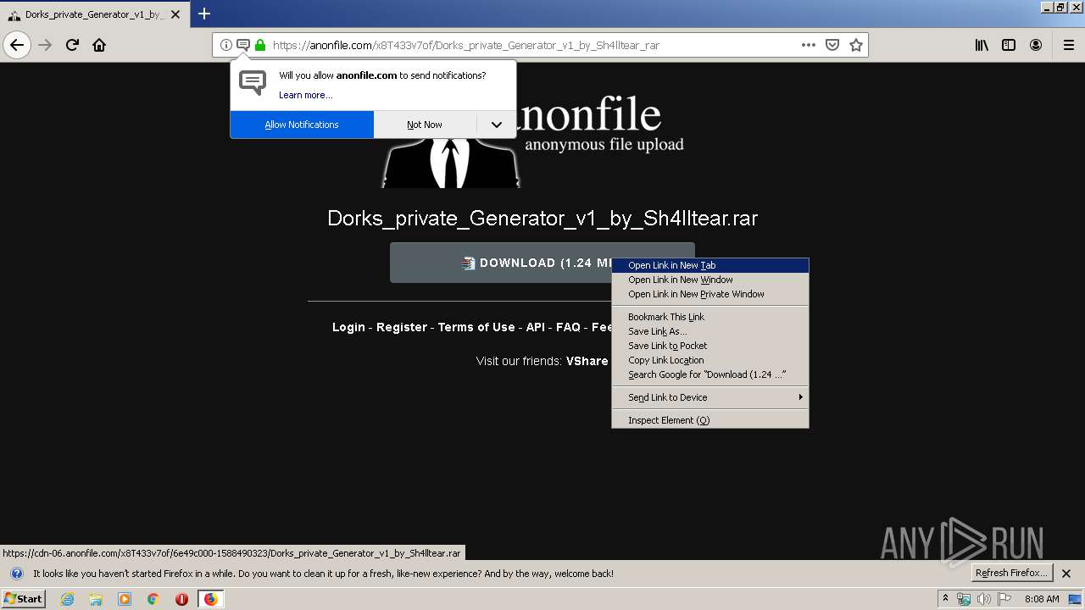
Task: Open the Windows Start menu
Action: (24, 599)
